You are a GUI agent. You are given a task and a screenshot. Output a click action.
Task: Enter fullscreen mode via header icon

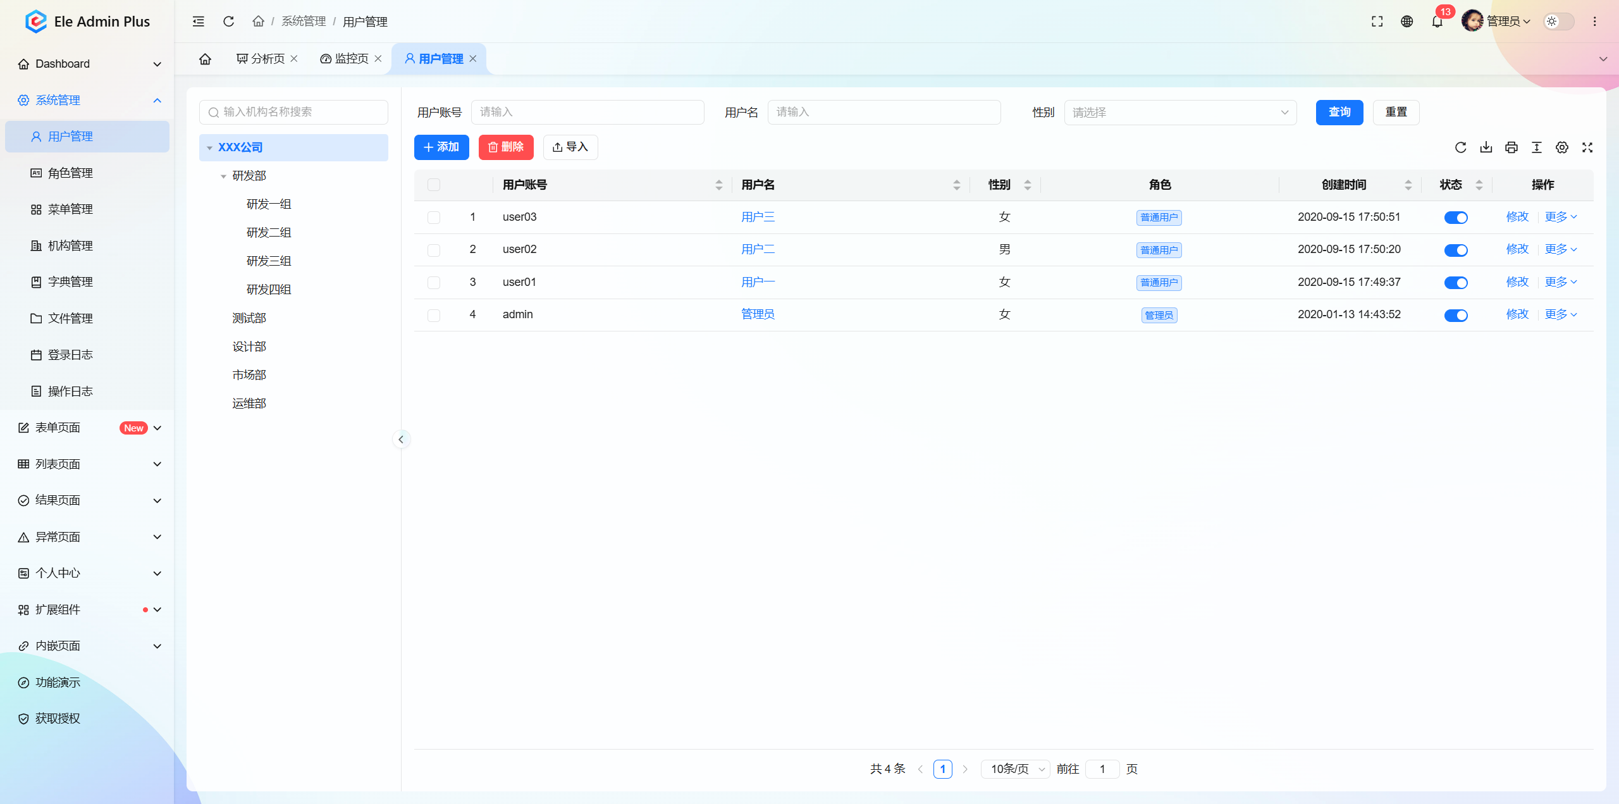point(1377,22)
